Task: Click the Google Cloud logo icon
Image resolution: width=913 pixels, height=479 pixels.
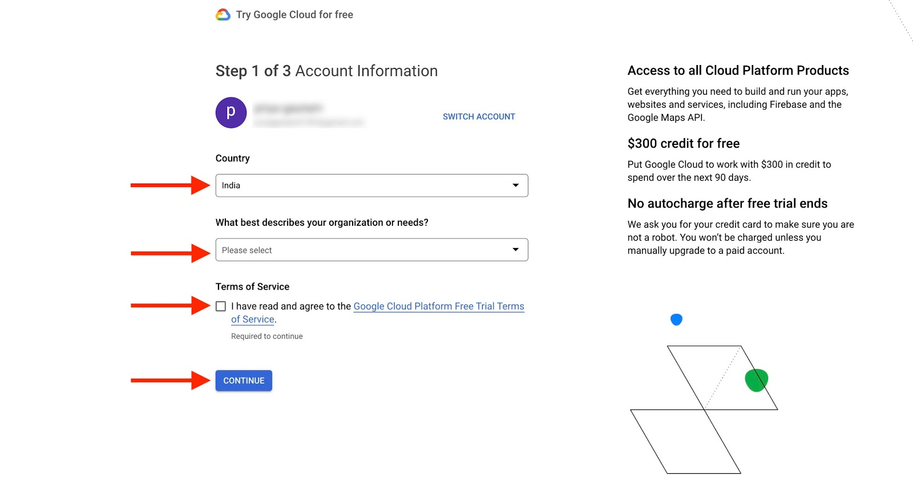Action: click(x=223, y=15)
